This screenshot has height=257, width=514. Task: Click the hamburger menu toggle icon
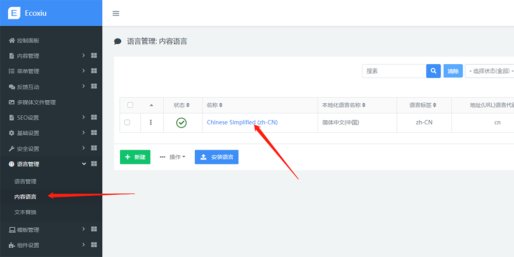click(116, 13)
